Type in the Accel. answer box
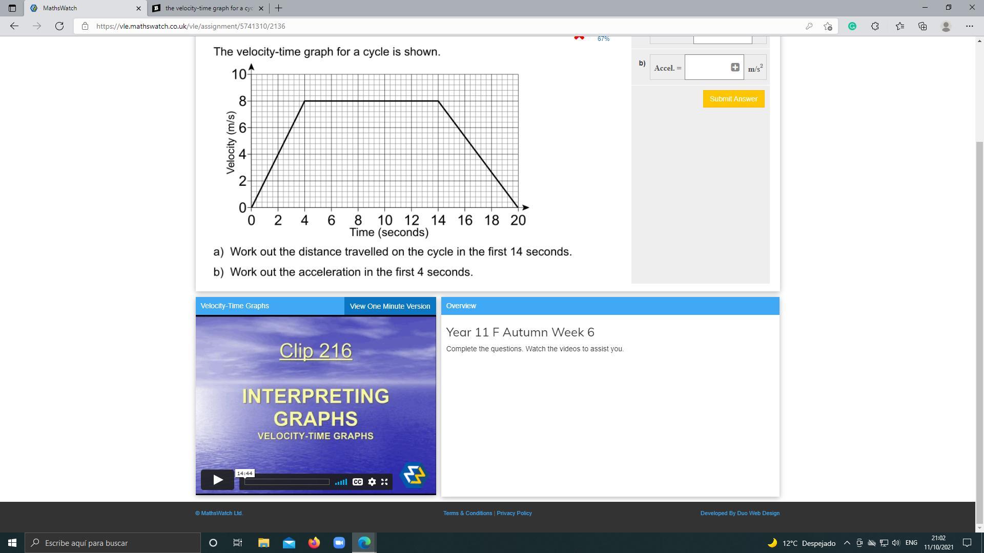This screenshot has width=984, height=553. [x=707, y=68]
